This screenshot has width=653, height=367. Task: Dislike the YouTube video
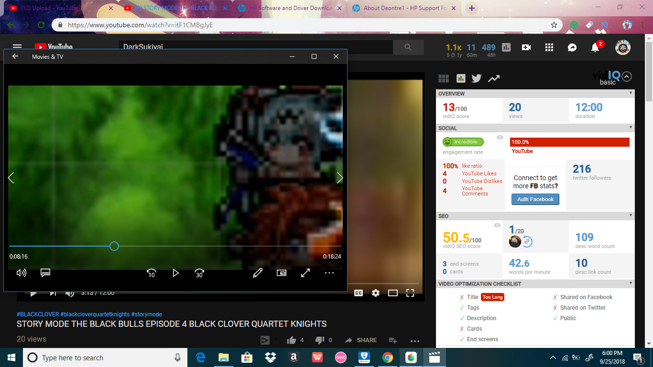[319, 340]
